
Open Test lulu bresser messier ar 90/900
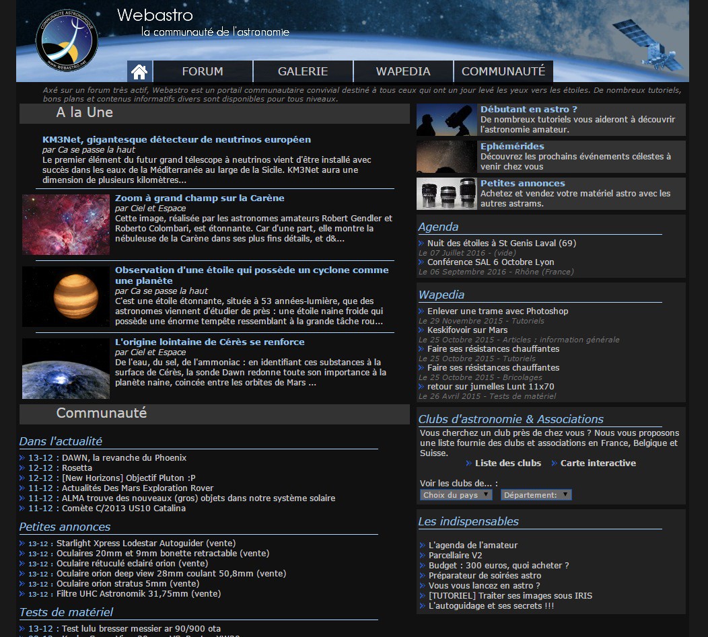(141, 628)
